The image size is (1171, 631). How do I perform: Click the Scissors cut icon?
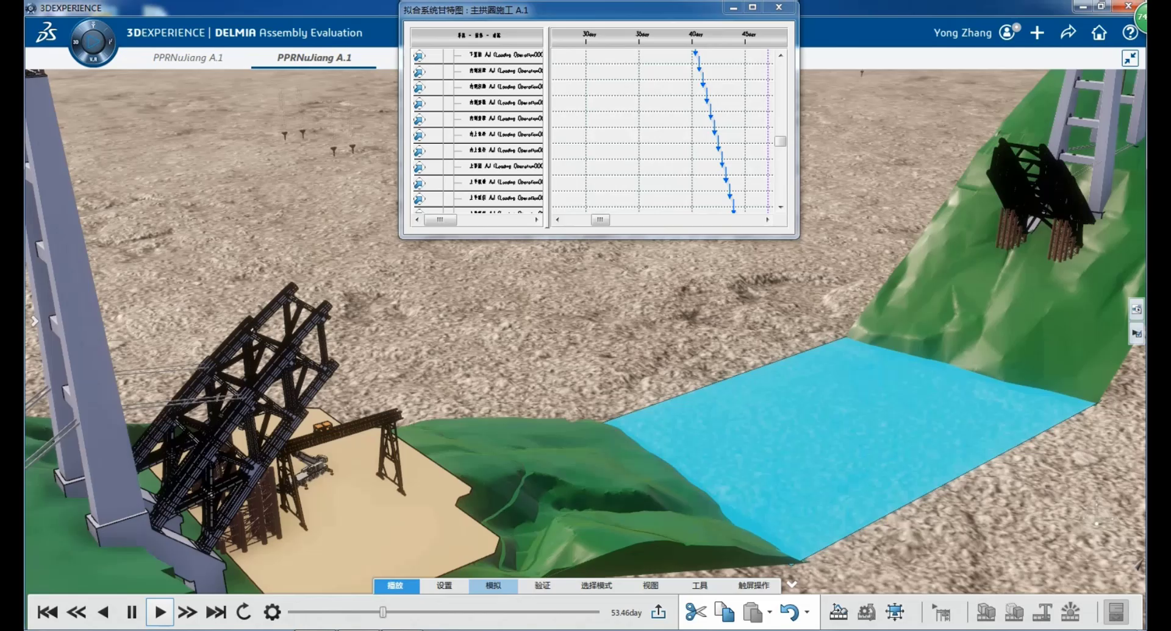point(695,612)
